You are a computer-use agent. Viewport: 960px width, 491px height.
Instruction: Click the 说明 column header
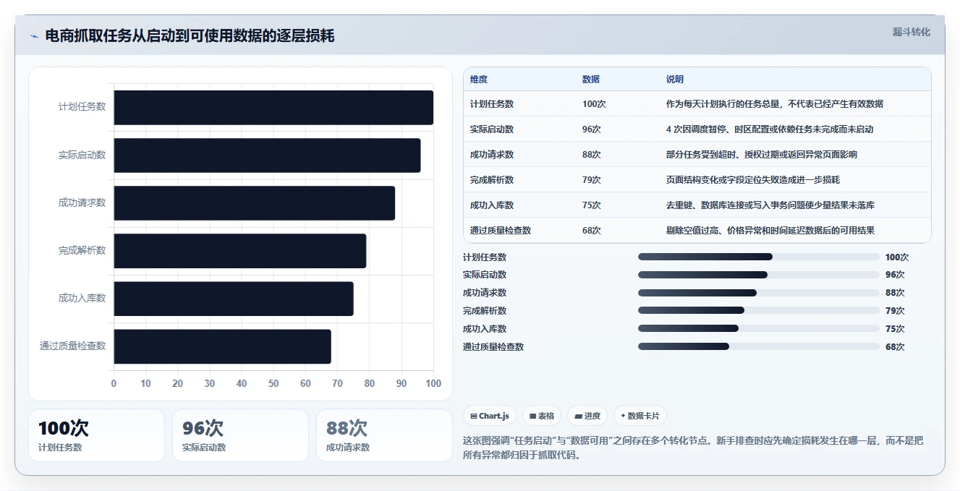pyautogui.click(x=675, y=80)
